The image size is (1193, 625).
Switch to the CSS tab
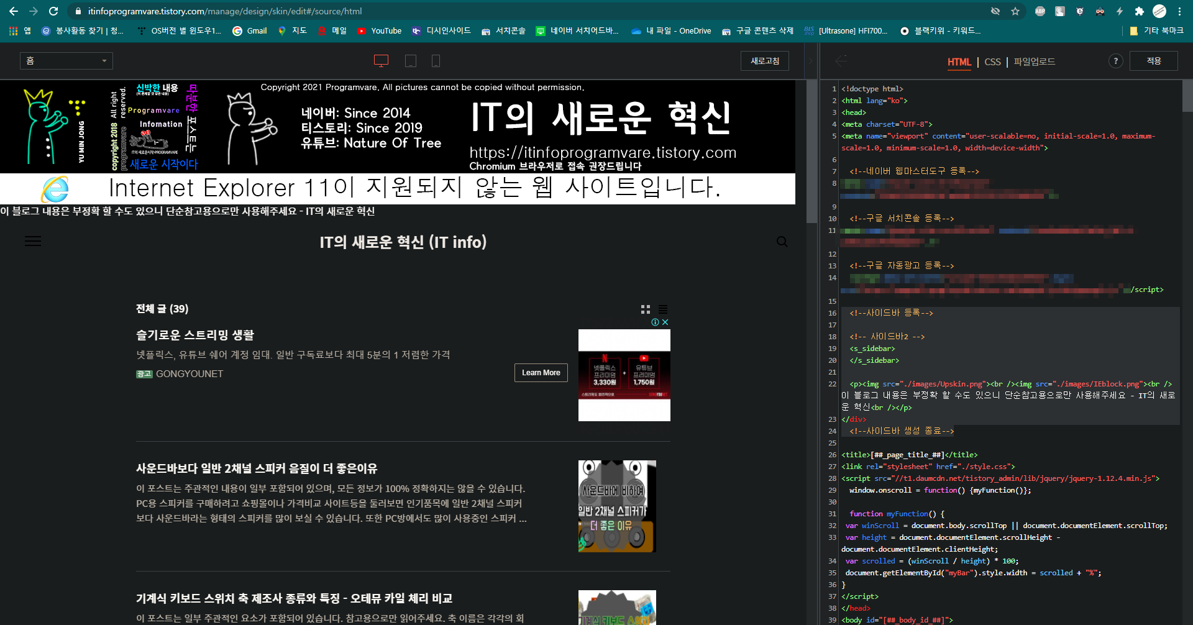[992, 62]
